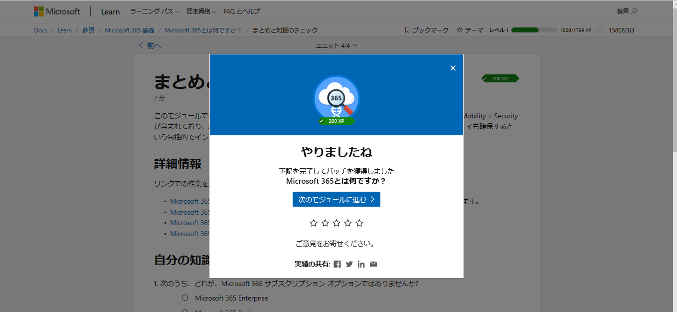This screenshot has width=677, height=312.
Task: Expand the ユニット 4/4 unit dropdown
Action: point(337,45)
